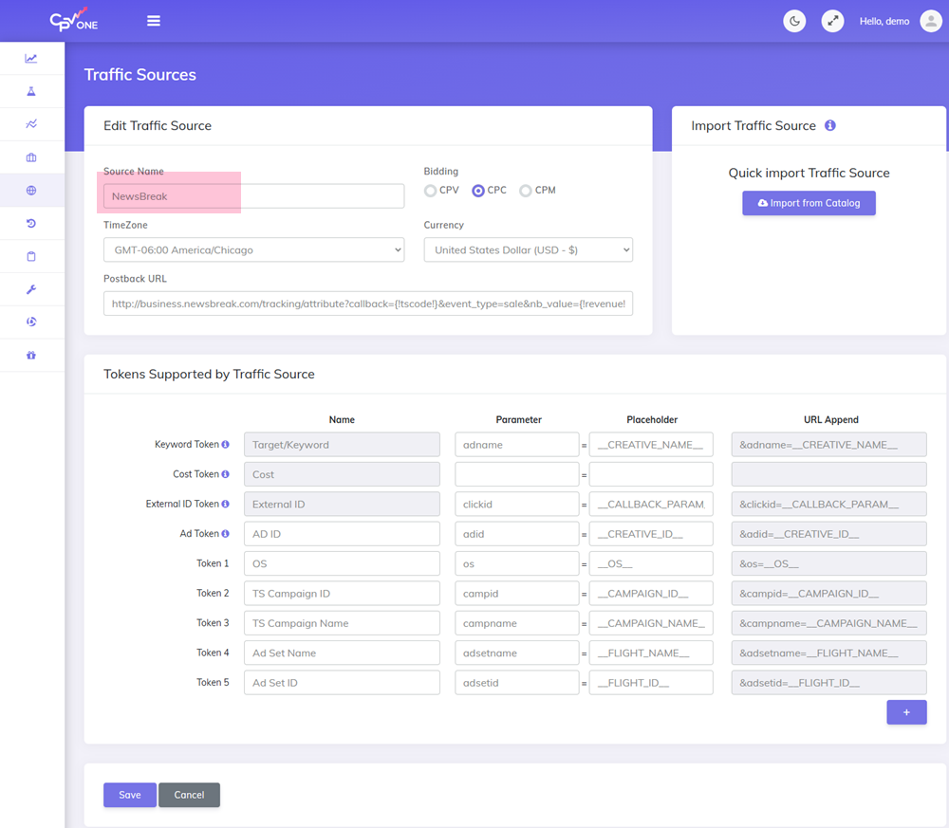Click the gift icon in sidebar
Image resolution: width=949 pixels, height=828 pixels.
pyautogui.click(x=31, y=355)
